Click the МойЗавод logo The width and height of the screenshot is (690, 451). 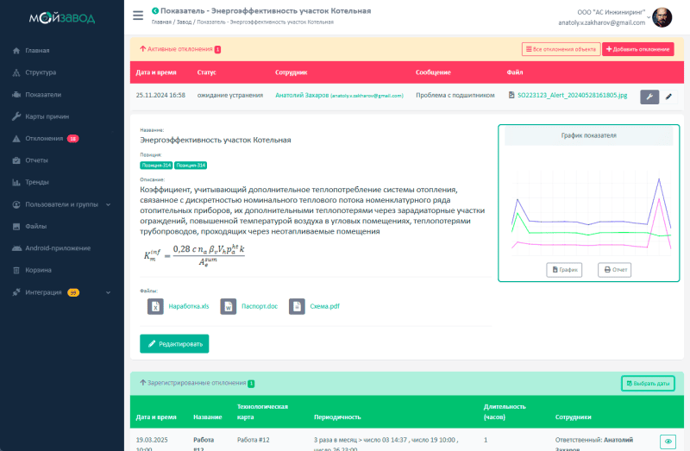coord(62,17)
